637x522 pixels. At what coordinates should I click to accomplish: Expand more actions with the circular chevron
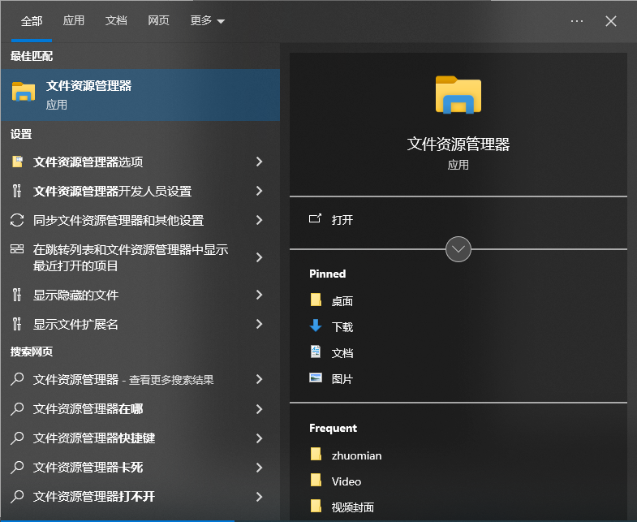pos(458,249)
